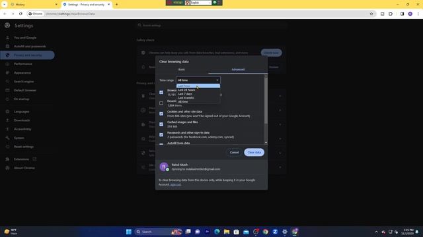Open a new tab with plus icon
The height and width of the screenshot is (237, 423).
(116, 5)
